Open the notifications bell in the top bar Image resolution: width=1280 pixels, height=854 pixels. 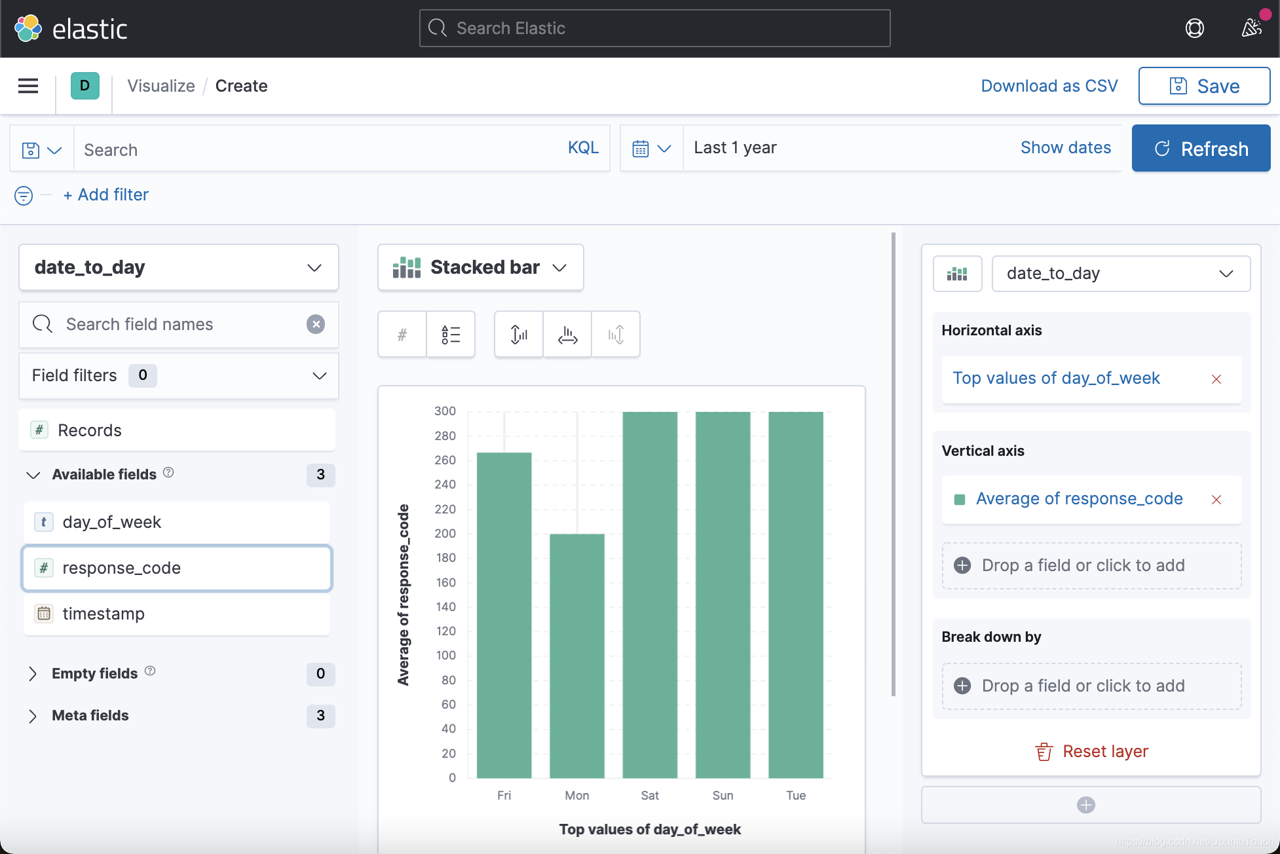coord(1252,28)
